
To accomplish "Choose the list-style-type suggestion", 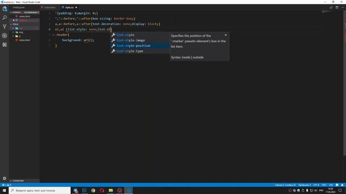I will [140, 51].
